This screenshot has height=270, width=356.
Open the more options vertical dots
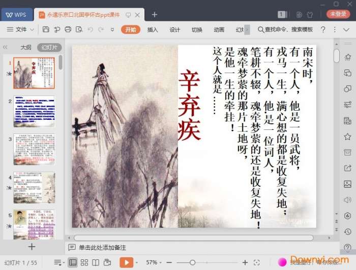pos(335,29)
